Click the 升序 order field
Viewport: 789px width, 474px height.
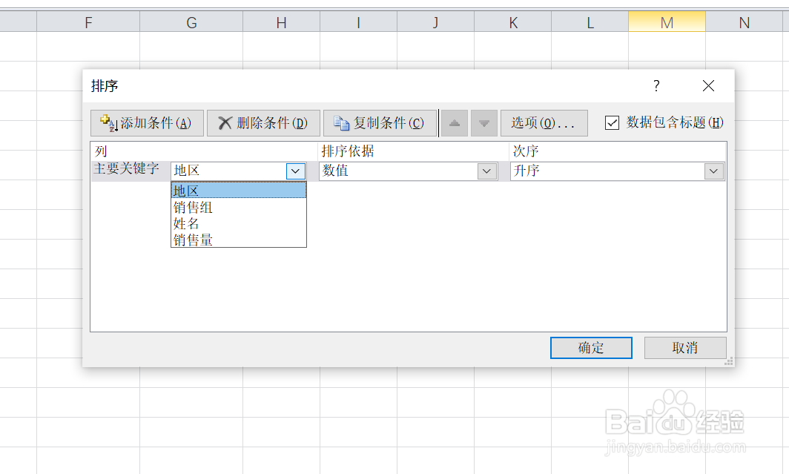point(618,171)
